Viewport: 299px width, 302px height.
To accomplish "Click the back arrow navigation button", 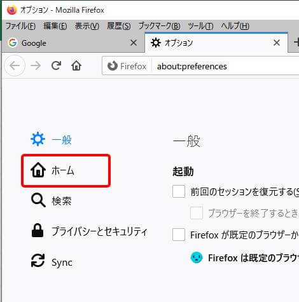I will 15,65.
